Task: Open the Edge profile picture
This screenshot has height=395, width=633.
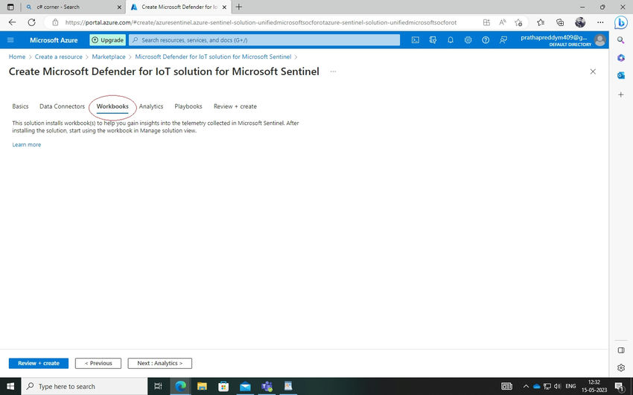Action: pos(580,22)
